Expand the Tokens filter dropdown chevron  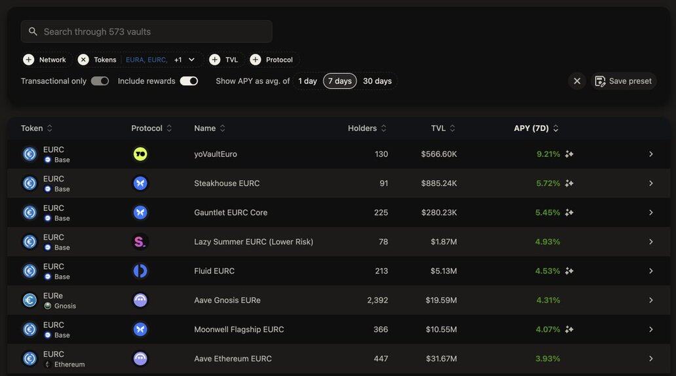click(191, 60)
